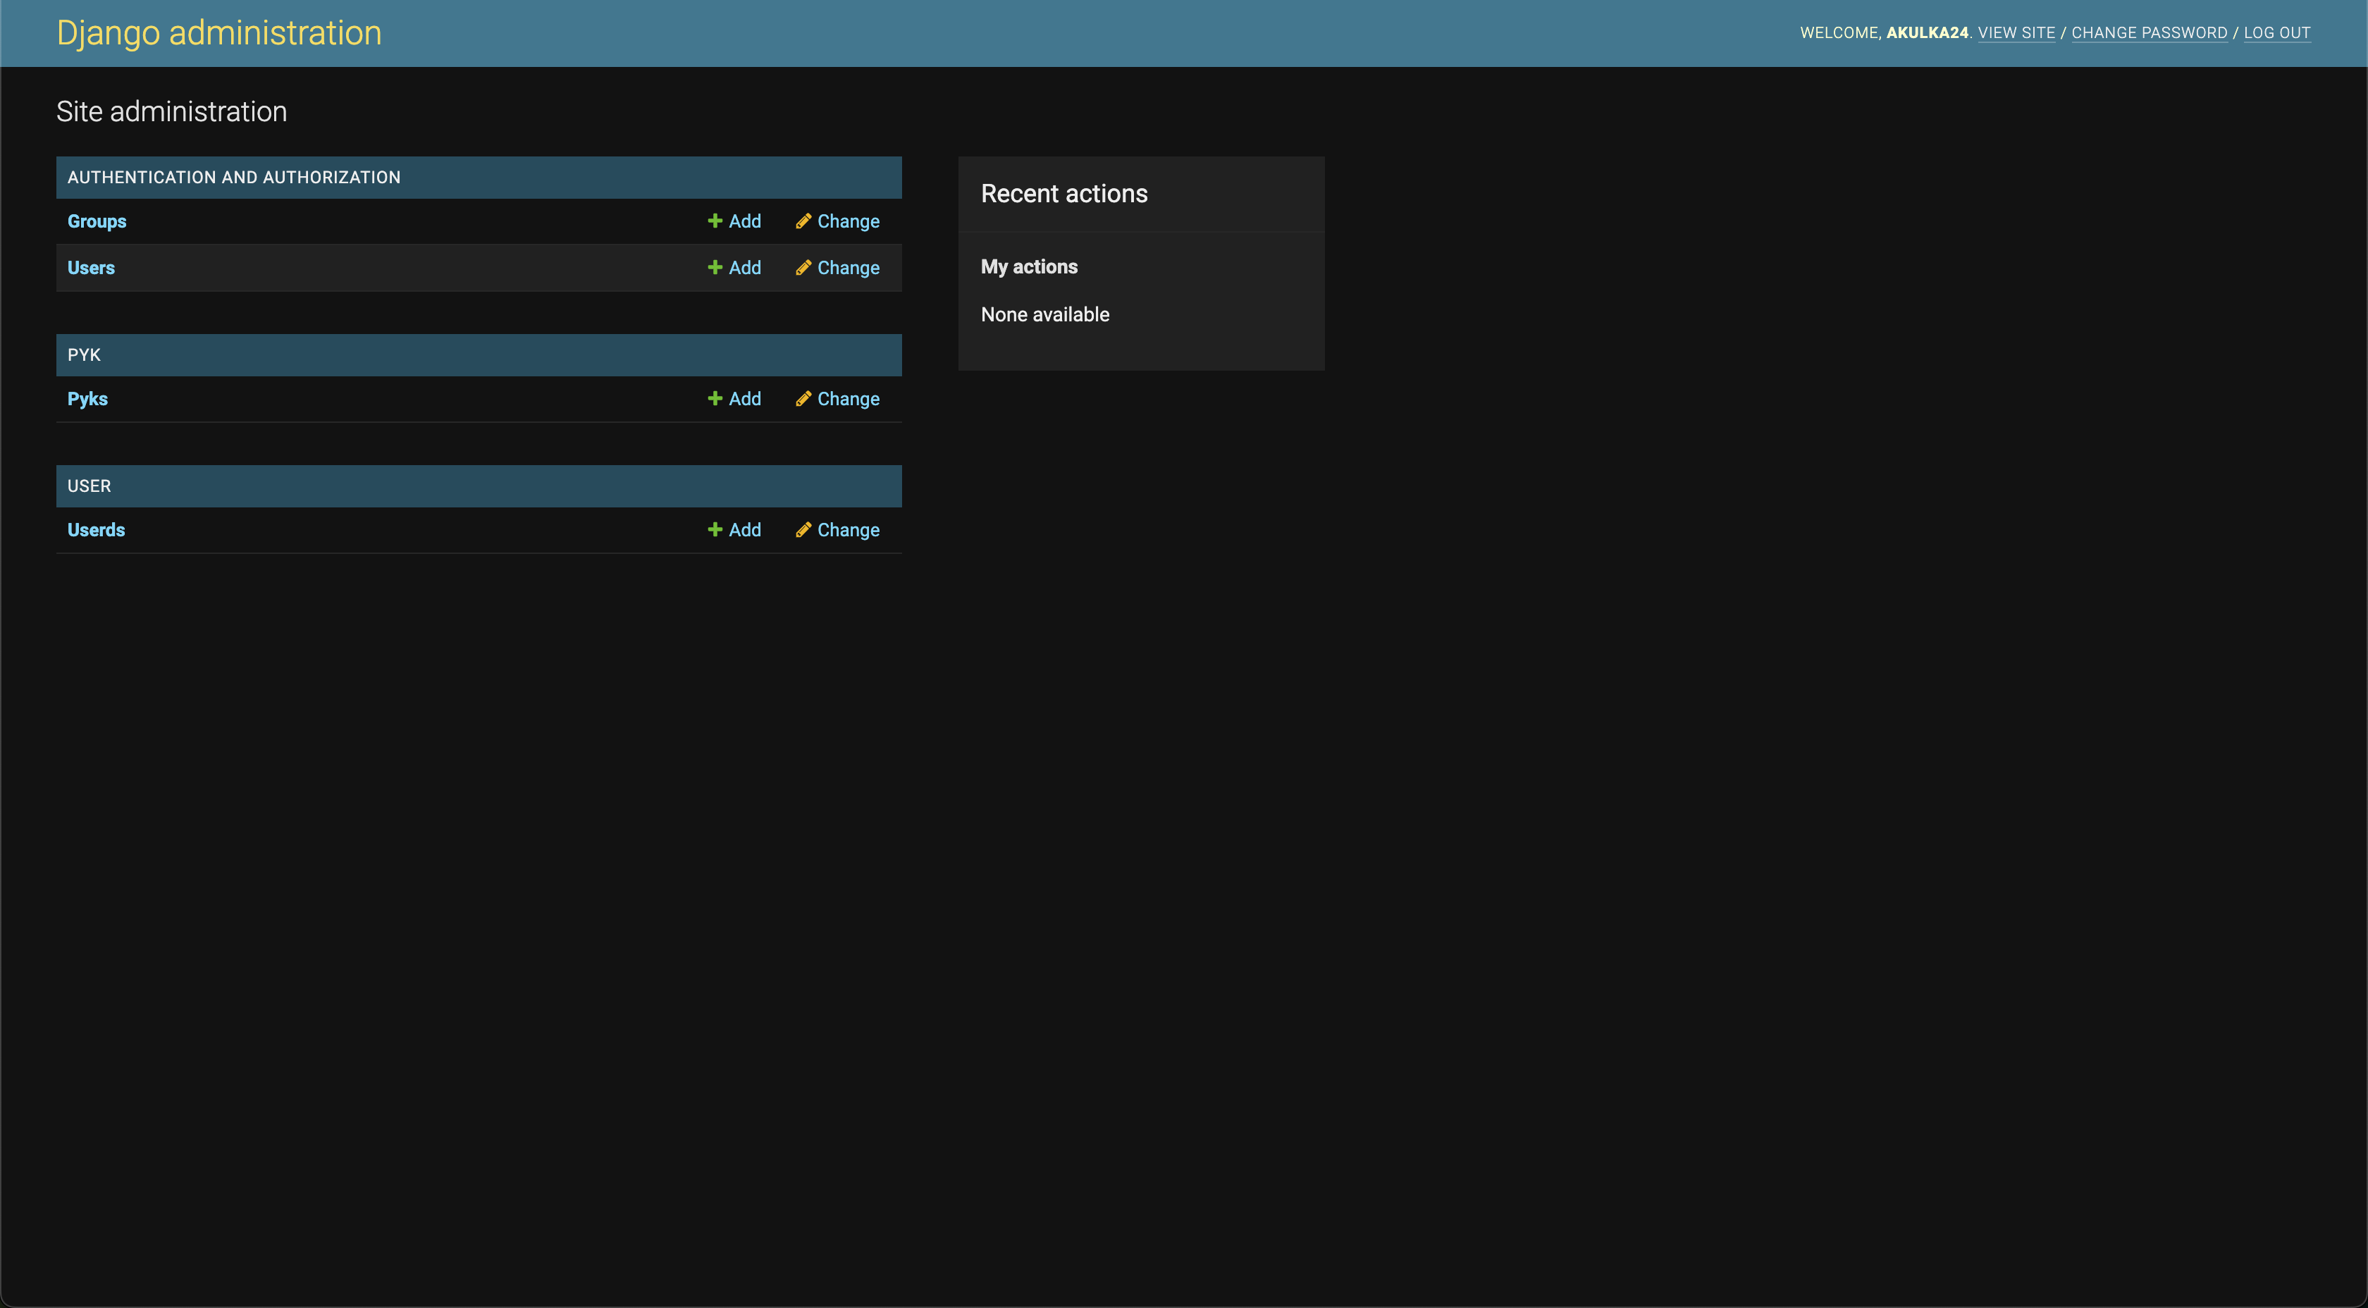This screenshot has width=2368, height=1308.
Task: Click the Change text for Pyks
Action: pos(848,399)
